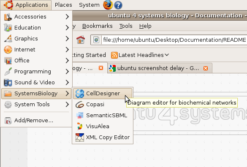247x167 pixels.
Task: Launch CellDesigner from the submenu
Action: pos(103,94)
